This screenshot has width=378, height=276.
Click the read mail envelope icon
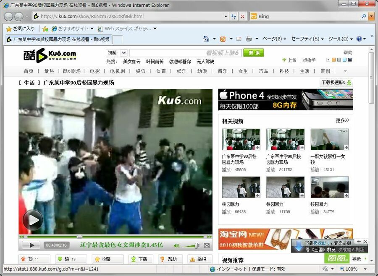pos(239,39)
